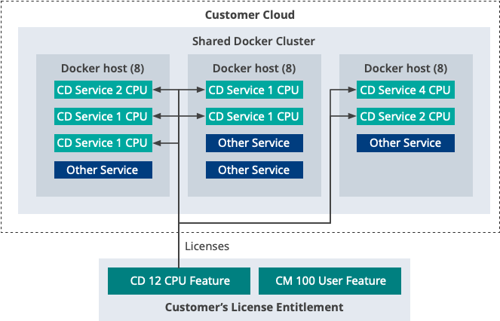
Task: Click the Shared Docker Cluster heading
Action: 253,41
